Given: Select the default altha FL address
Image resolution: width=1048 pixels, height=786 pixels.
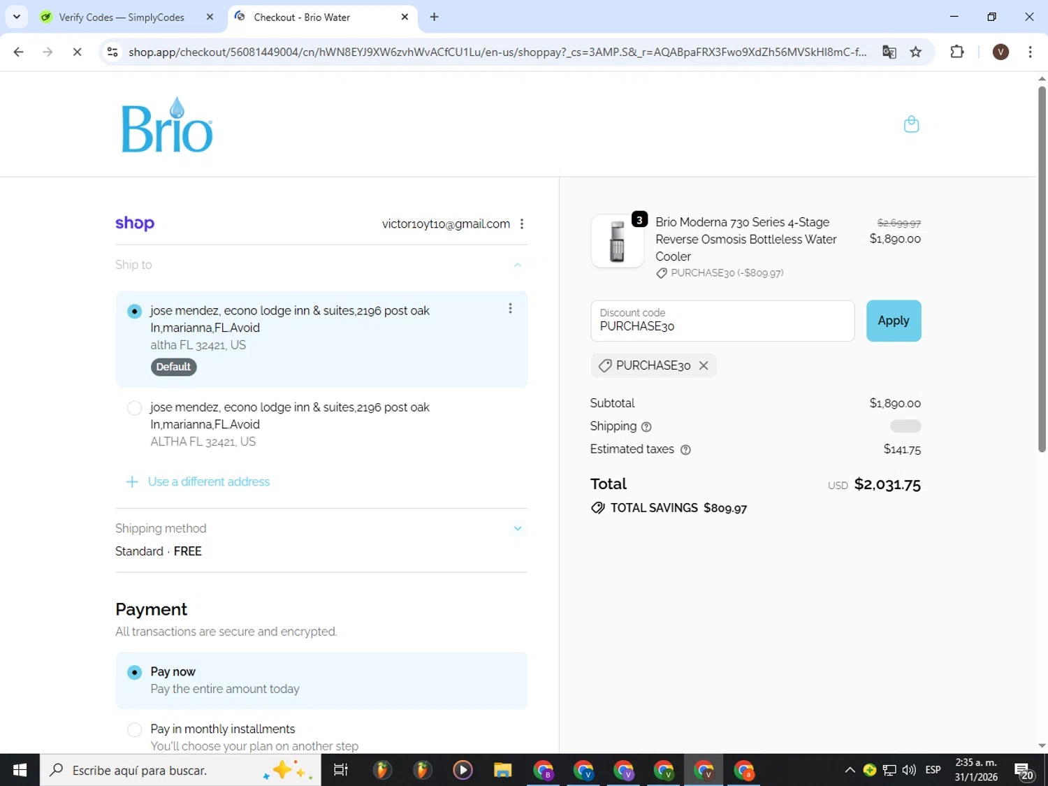Looking at the screenshot, I should (x=135, y=311).
